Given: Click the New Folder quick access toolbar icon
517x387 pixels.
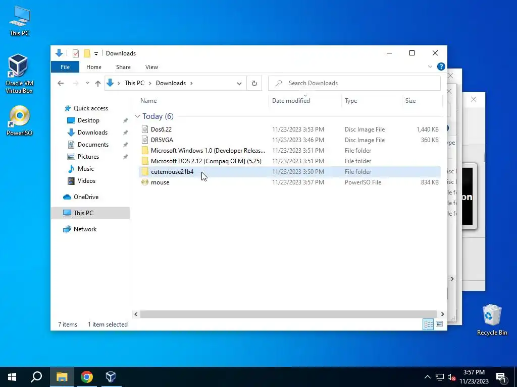Looking at the screenshot, I should click(x=87, y=53).
